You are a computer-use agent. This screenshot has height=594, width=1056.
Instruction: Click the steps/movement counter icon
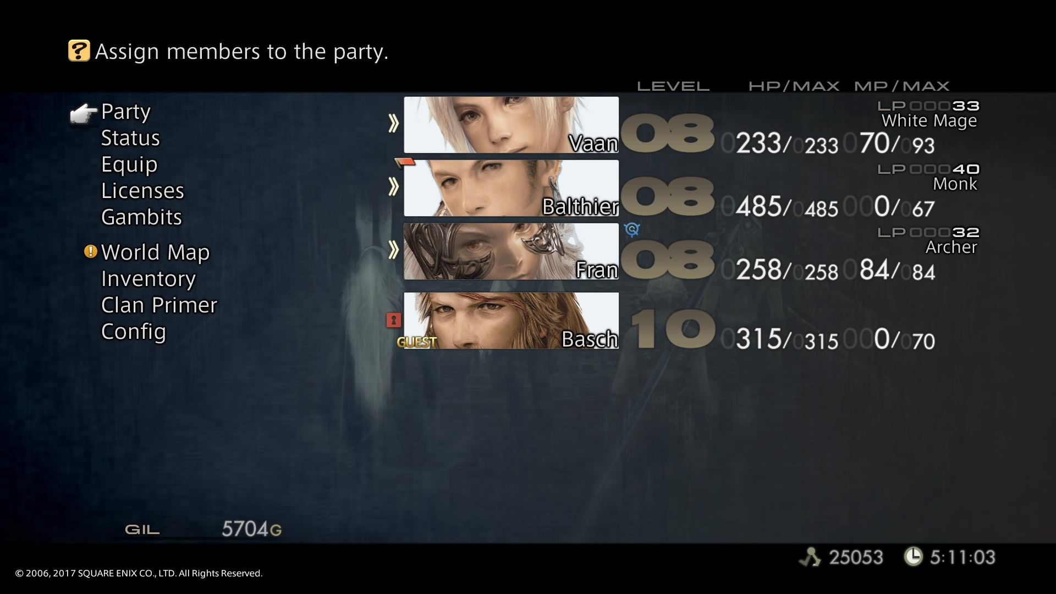(815, 557)
